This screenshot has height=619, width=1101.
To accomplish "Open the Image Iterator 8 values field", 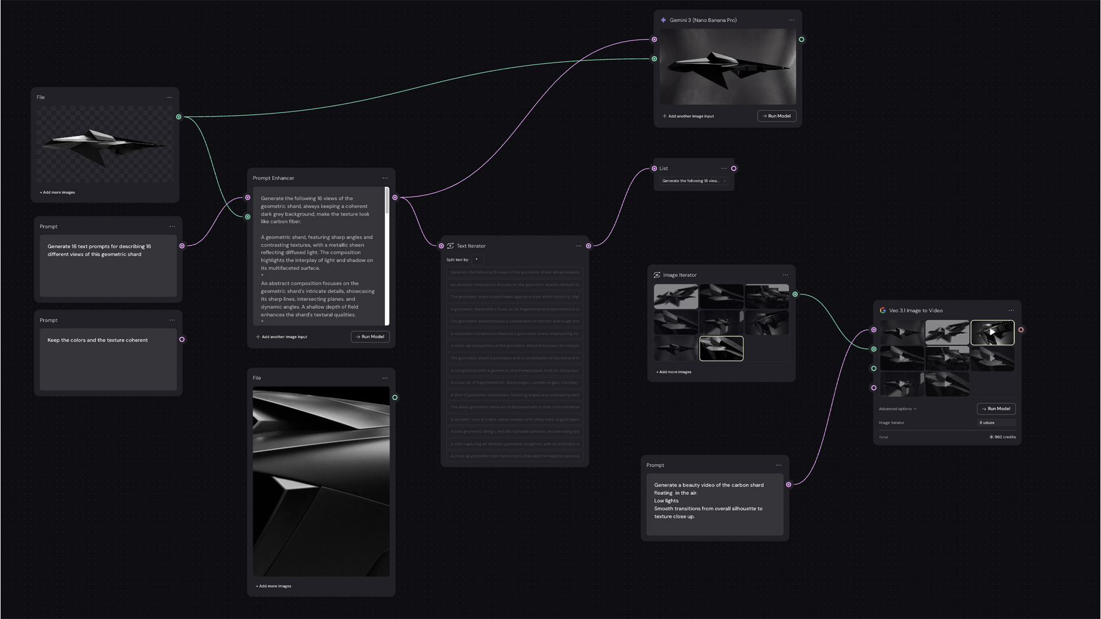I will tap(995, 423).
